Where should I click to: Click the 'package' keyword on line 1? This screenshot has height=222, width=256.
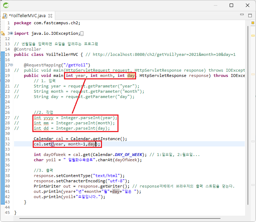coord(23,23)
